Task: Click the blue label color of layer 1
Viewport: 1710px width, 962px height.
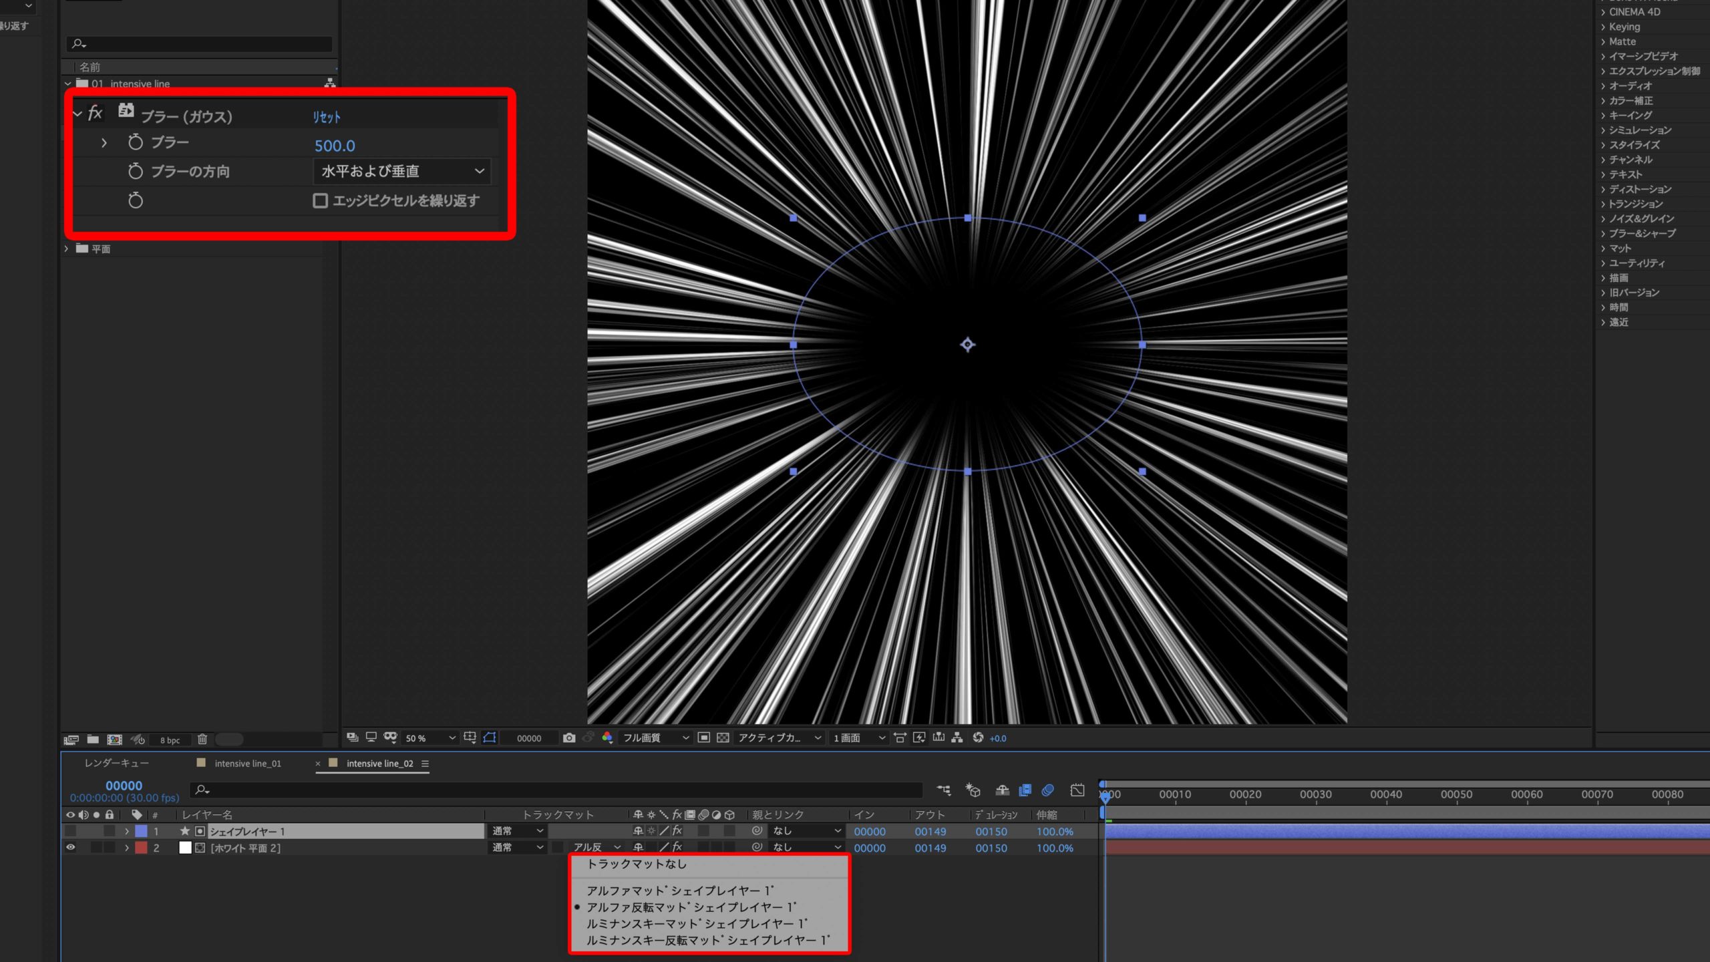Action: [x=141, y=831]
